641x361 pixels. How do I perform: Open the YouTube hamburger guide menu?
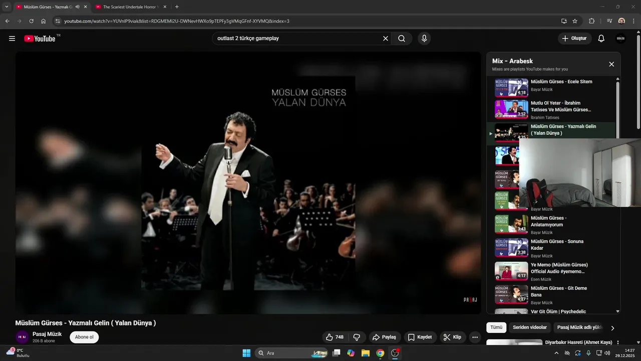click(x=12, y=39)
